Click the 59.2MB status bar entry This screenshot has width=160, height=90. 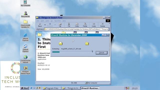[74, 83]
